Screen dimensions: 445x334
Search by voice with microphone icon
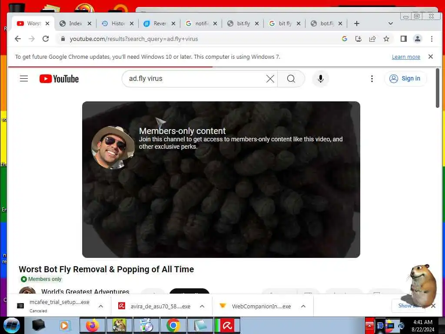(321, 79)
